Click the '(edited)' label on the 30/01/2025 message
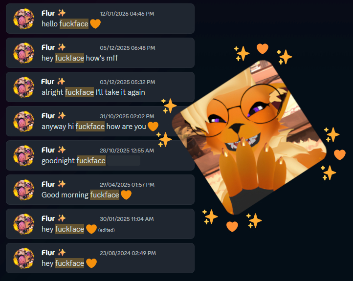 tap(107, 230)
